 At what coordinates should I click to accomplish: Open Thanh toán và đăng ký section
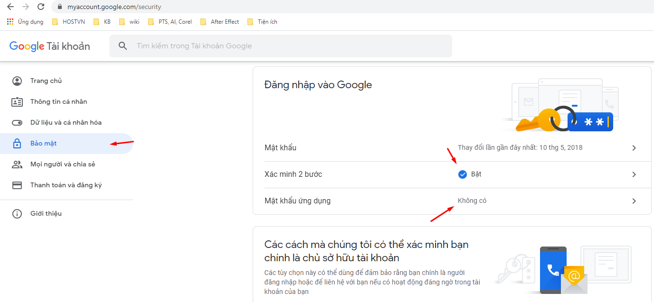66,185
